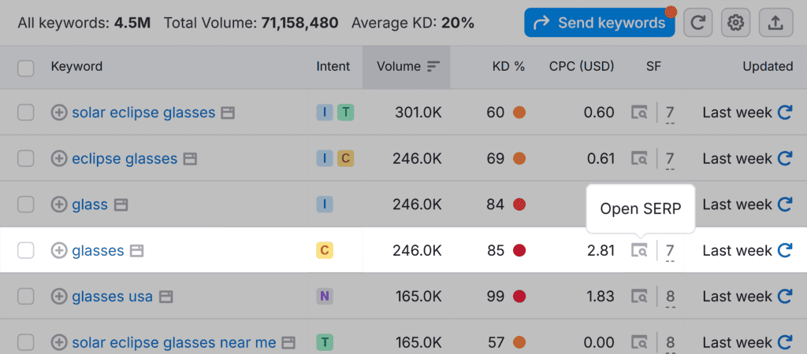Refresh metrics for eclipse glasses row
Screen dimensions: 807x354
click(785, 159)
